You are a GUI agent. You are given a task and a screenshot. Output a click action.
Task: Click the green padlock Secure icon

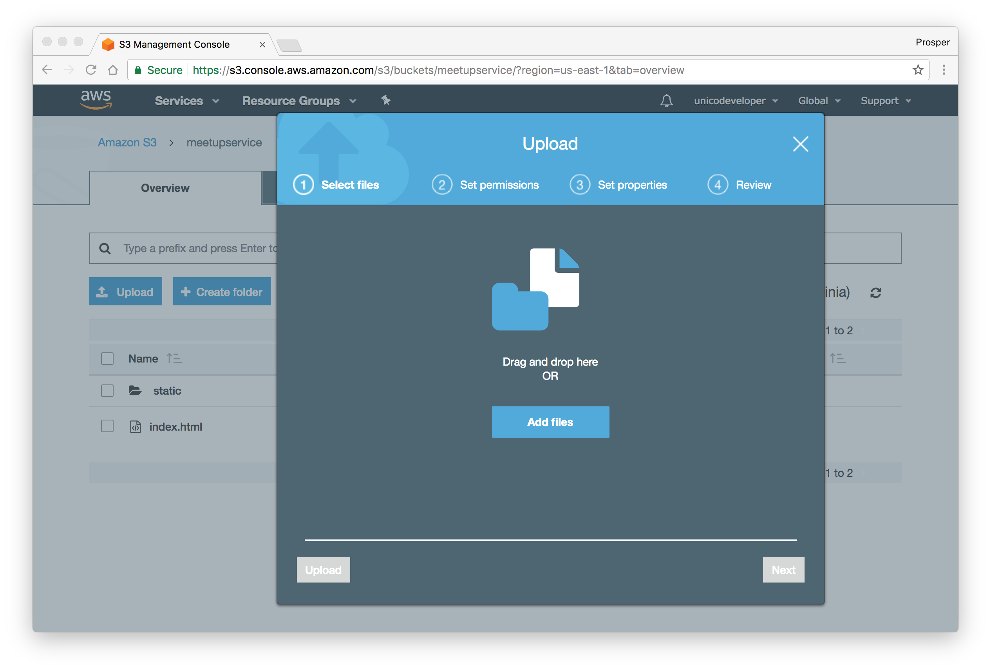[x=138, y=70]
